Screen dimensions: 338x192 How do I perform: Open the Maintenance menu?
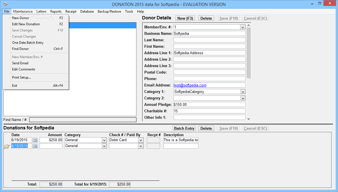pyautogui.click(x=23, y=12)
